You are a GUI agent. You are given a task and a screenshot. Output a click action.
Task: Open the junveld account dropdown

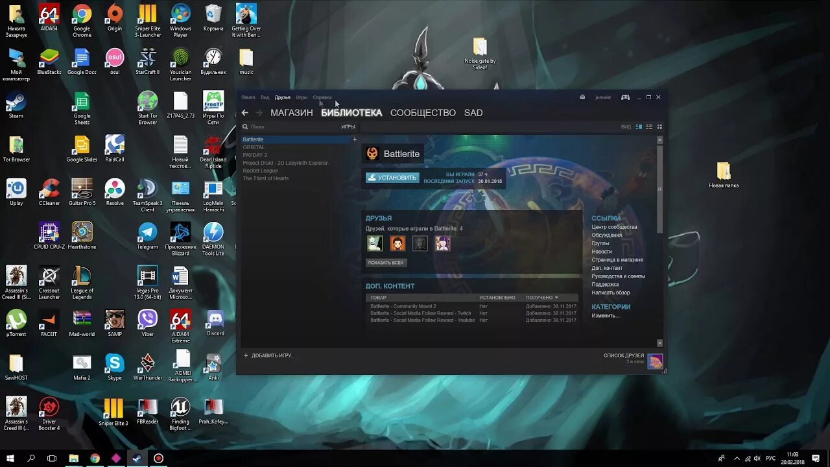tap(603, 97)
